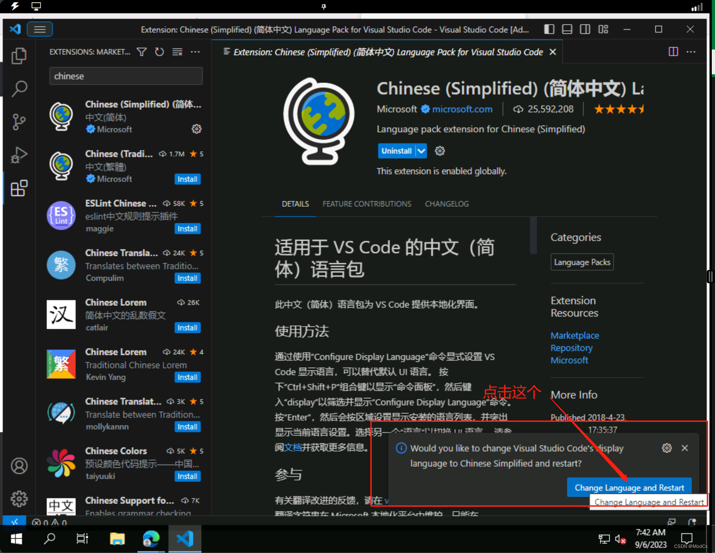Open the editor more actions menu
The image size is (715, 553).
(x=691, y=52)
